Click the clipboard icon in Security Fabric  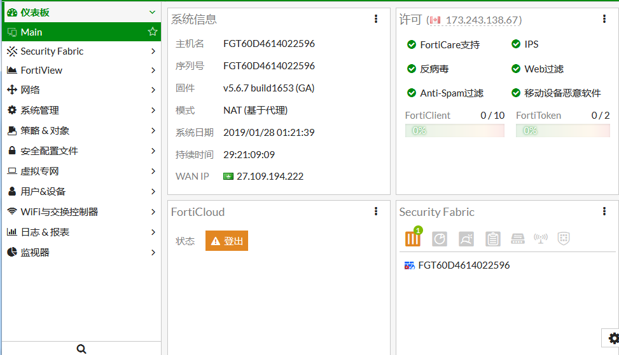click(492, 239)
